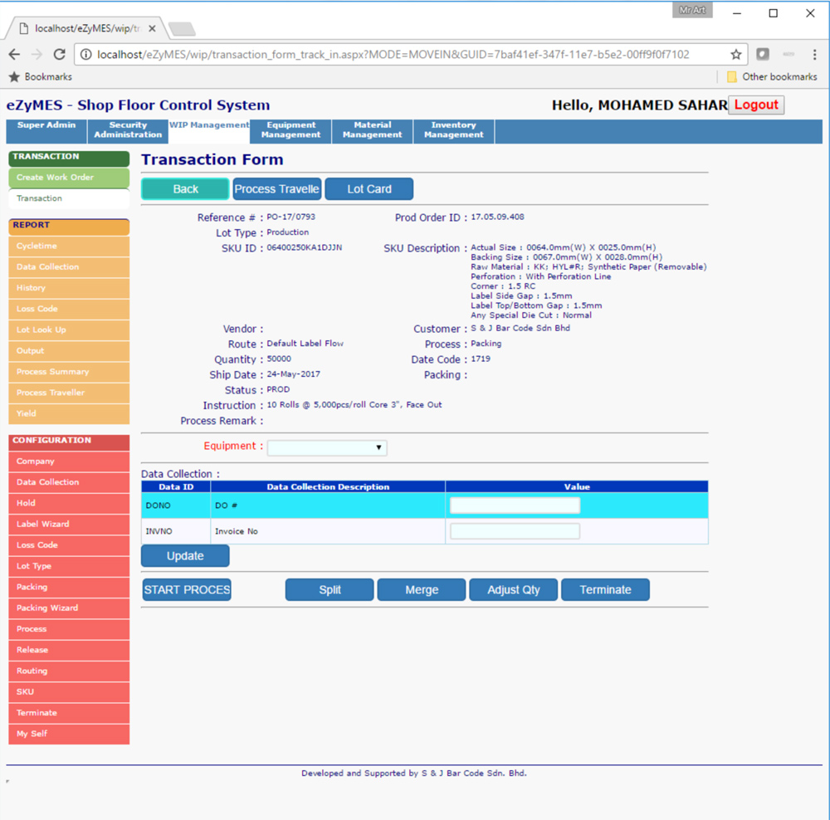Open the Equipment dropdown
The width and height of the screenshot is (830, 820).
click(327, 447)
